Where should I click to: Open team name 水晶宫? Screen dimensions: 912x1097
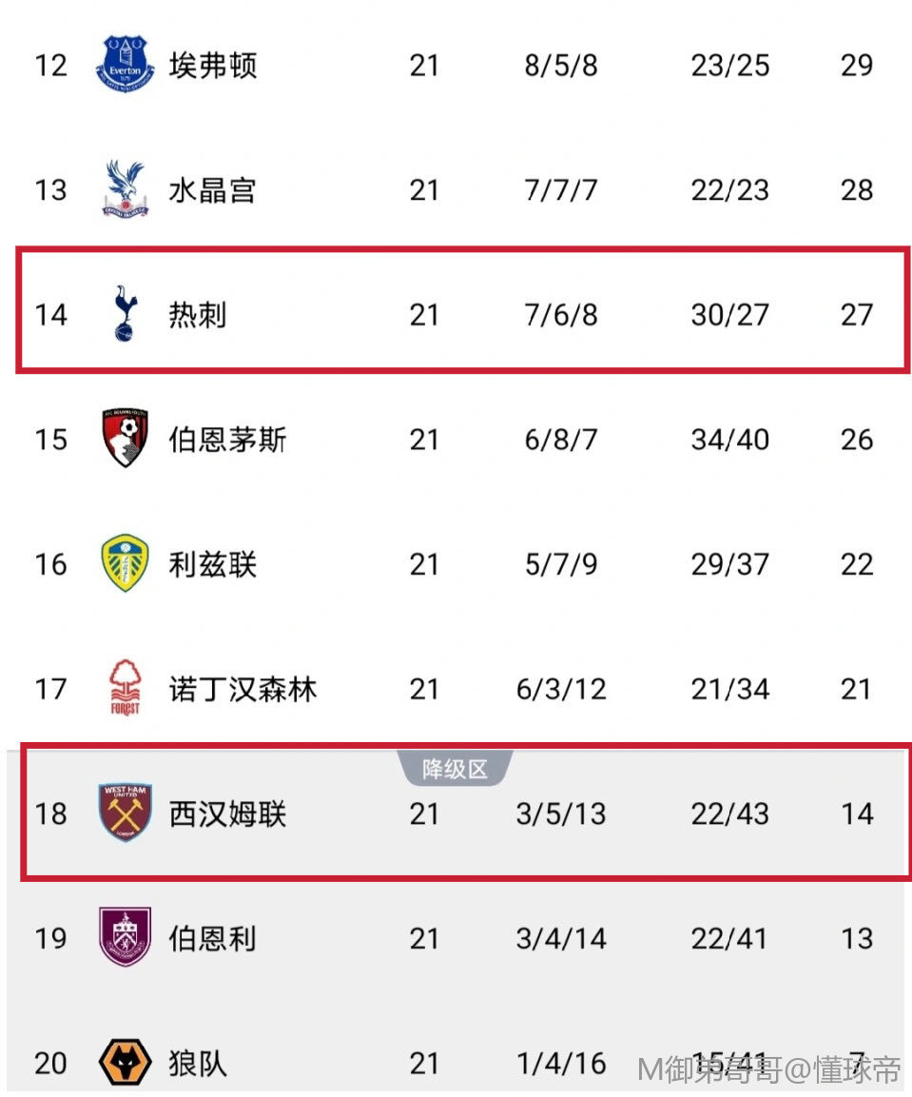point(212,189)
